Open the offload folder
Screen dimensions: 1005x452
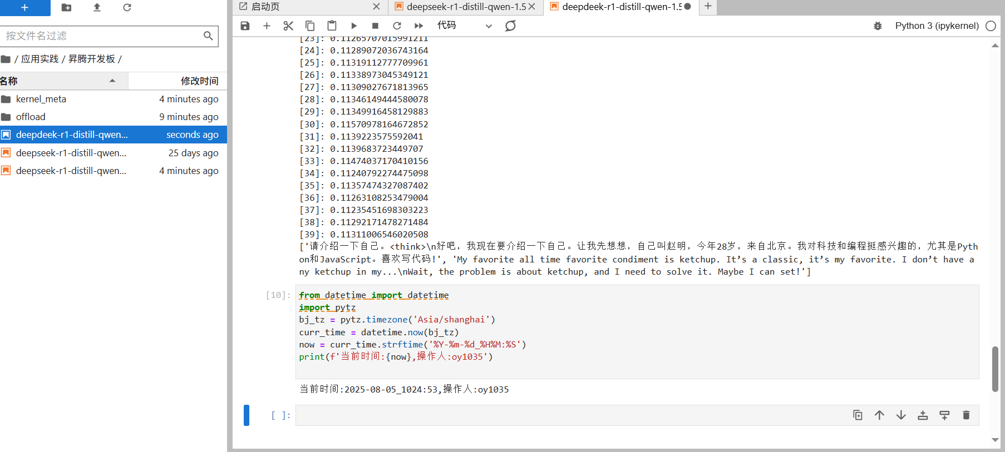pos(31,117)
